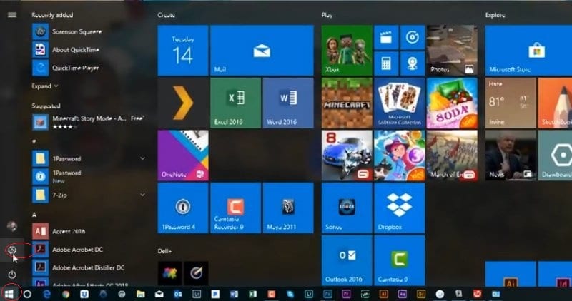Image resolution: width=572 pixels, height=301 pixels.
Task: Open the Outlook 2016 tile
Action: [346, 260]
